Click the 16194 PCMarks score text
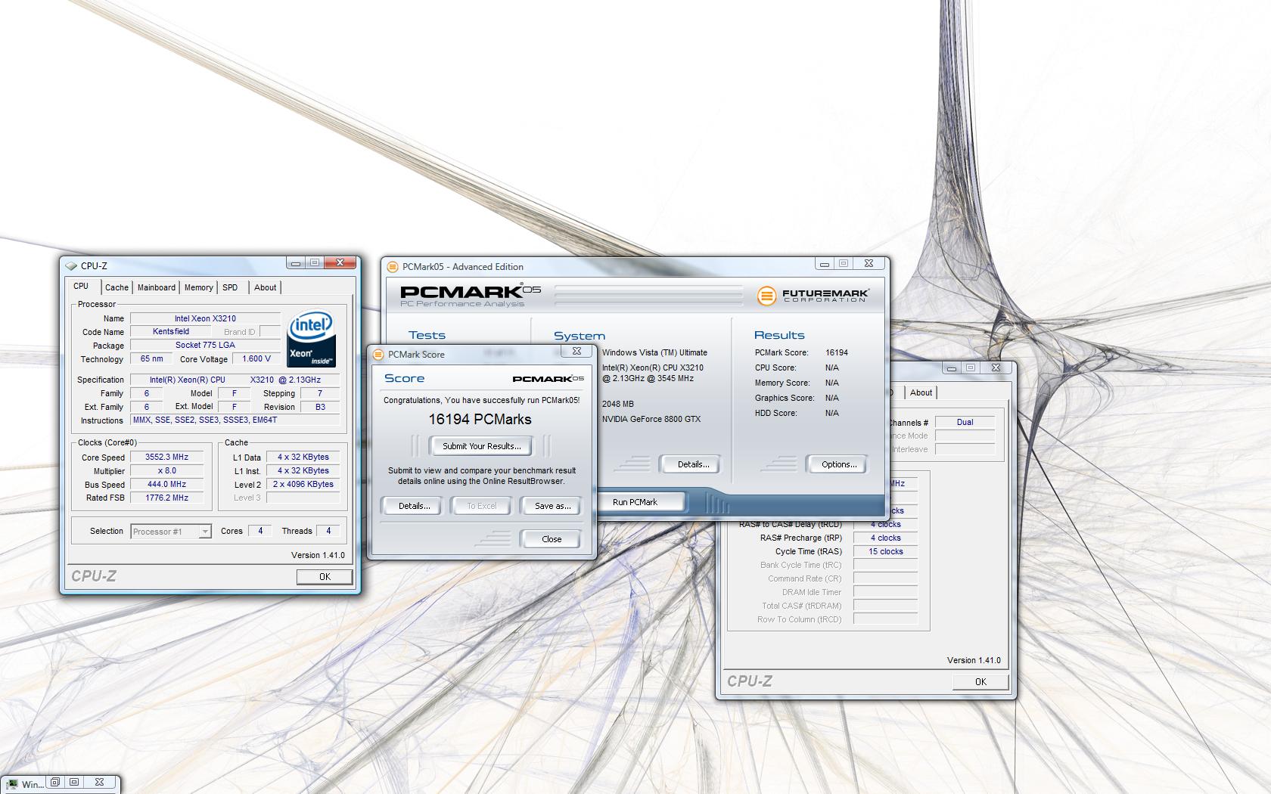 (x=480, y=419)
